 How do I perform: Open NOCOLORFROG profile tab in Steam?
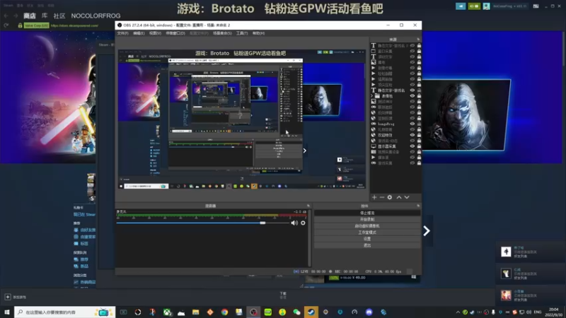[x=96, y=16]
